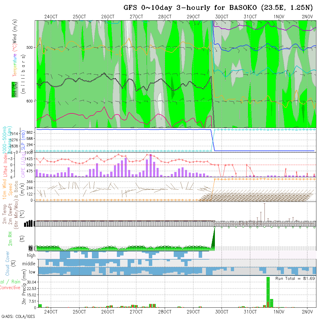This screenshot has height=319, width=319.
Task: Select the 'middle' cloud cover row label
Action: pyautogui.click(x=29, y=264)
